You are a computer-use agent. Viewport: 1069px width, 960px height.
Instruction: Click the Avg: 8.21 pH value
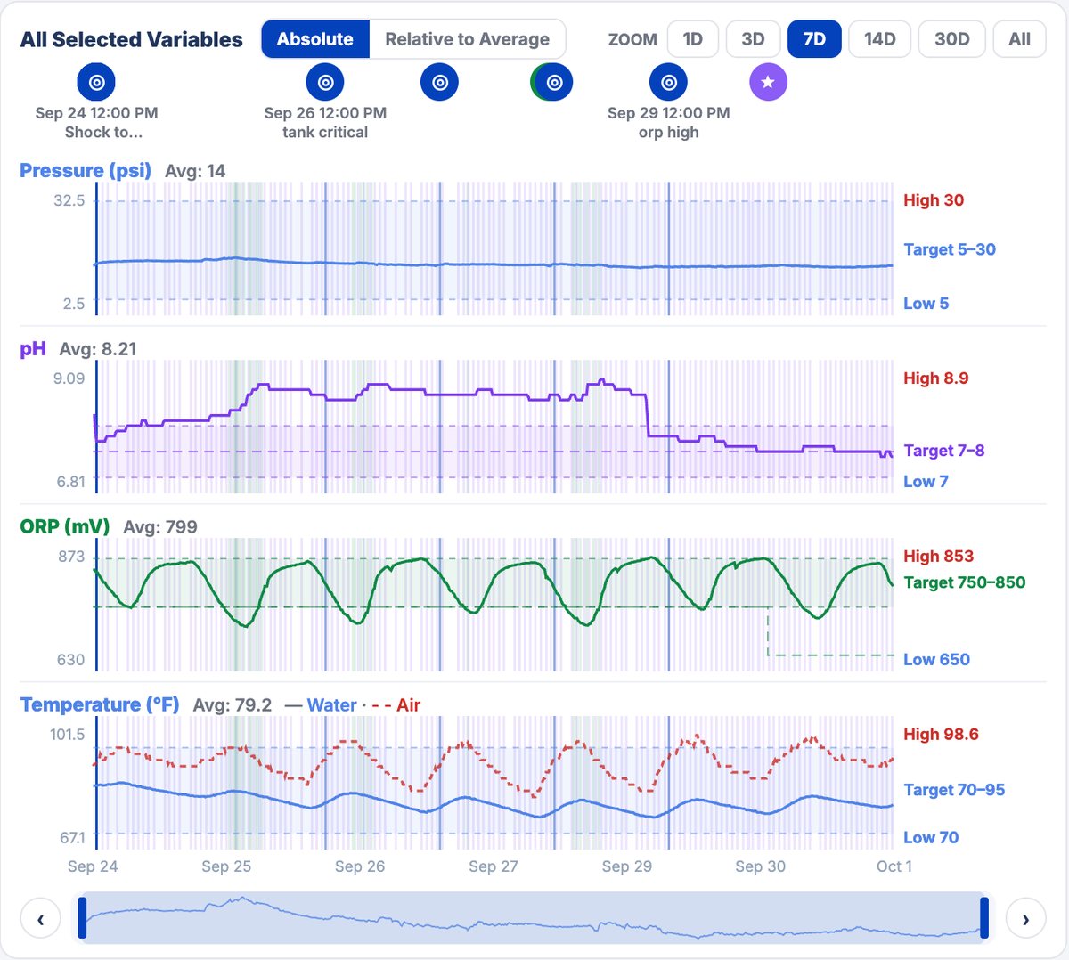[x=98, y=349]
